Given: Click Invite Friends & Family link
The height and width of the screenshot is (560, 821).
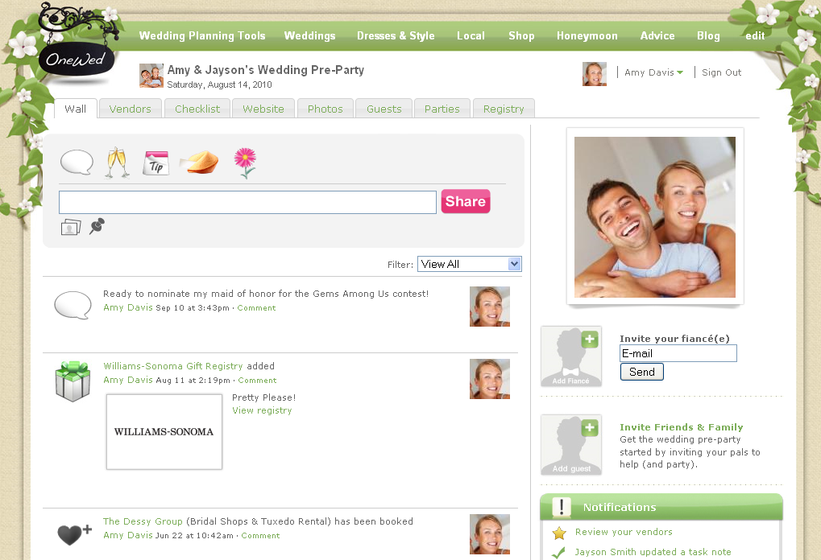Looking at the screenshot, I should (681, 427).
